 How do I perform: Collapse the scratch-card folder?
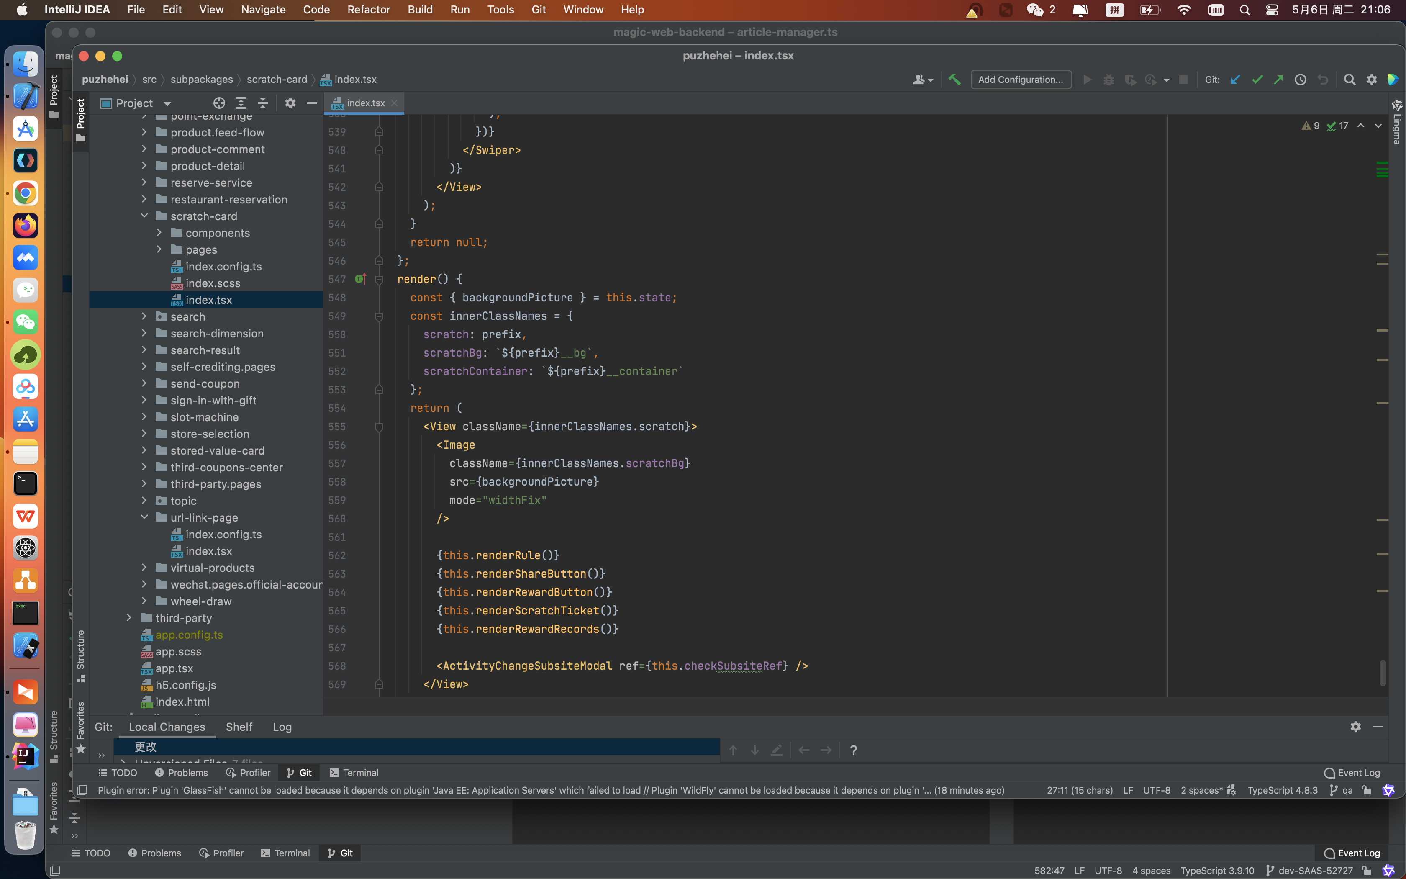click(144, 216)
